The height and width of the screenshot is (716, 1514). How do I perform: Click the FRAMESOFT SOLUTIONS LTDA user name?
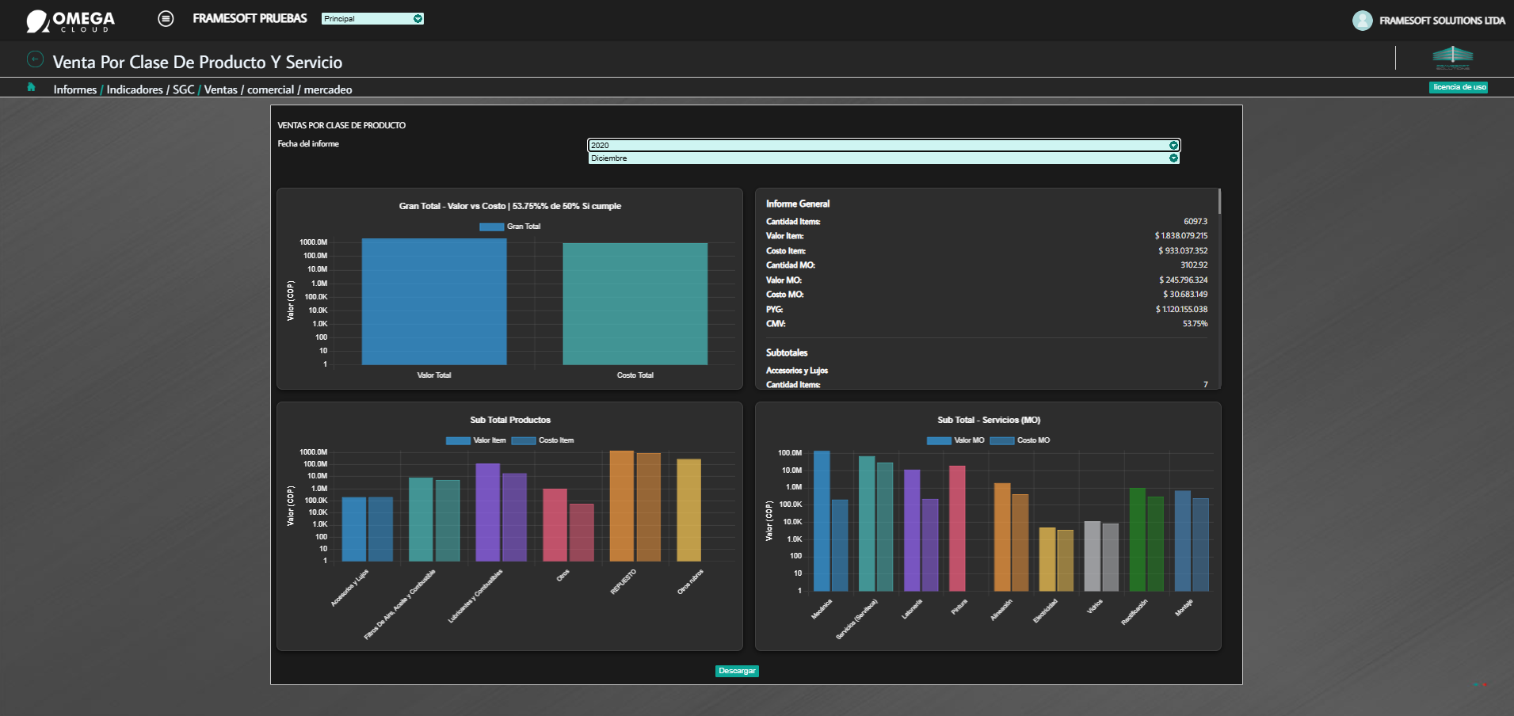click(1442, 21)
